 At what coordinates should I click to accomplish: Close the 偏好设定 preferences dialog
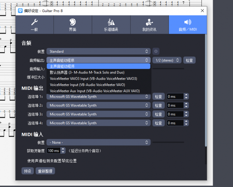[202, 11]
